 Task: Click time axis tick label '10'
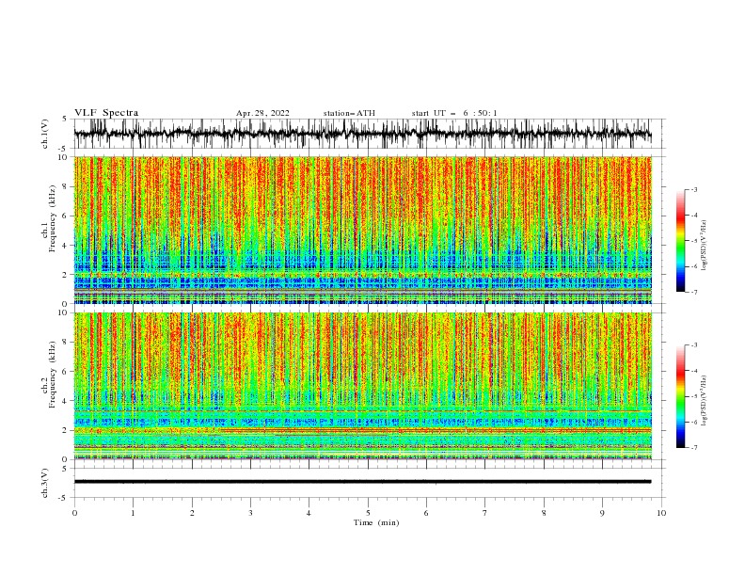[x=661, y=513]
